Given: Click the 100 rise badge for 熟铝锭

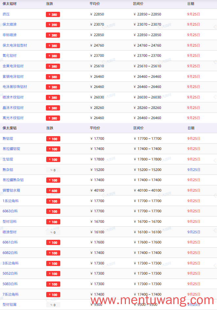Looking at the screenshot, I should 53,139.
